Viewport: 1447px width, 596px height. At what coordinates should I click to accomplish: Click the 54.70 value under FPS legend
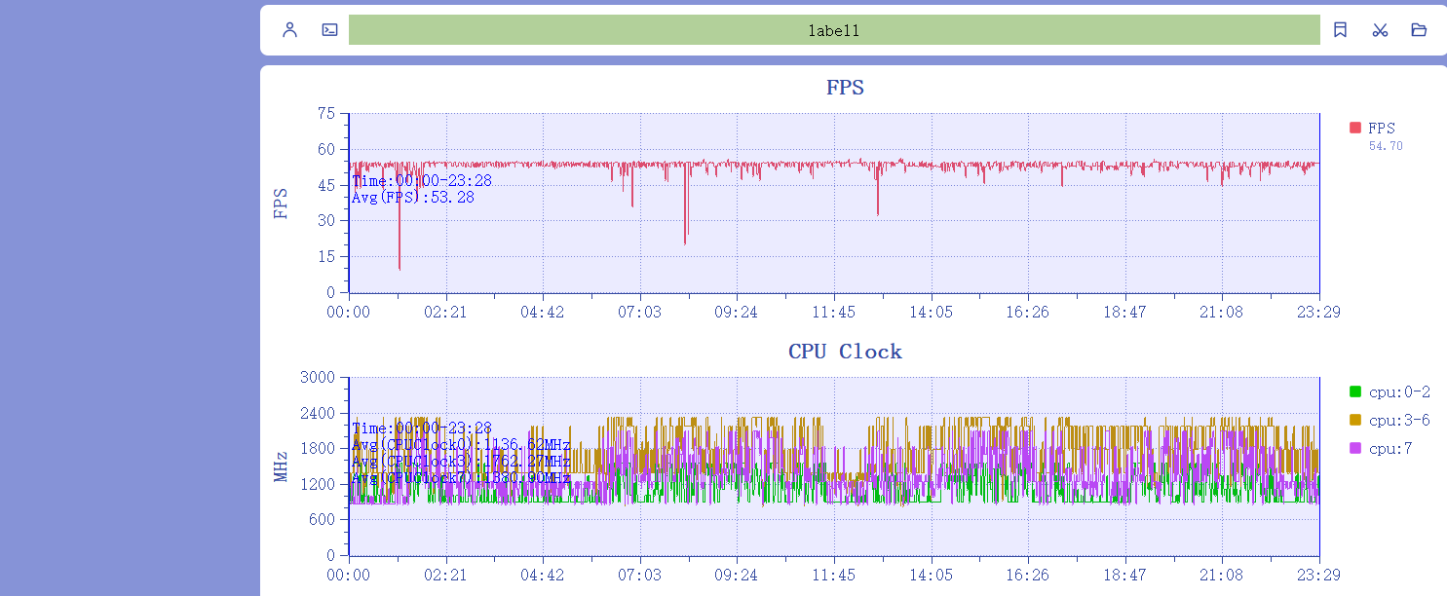point(1386,146)
